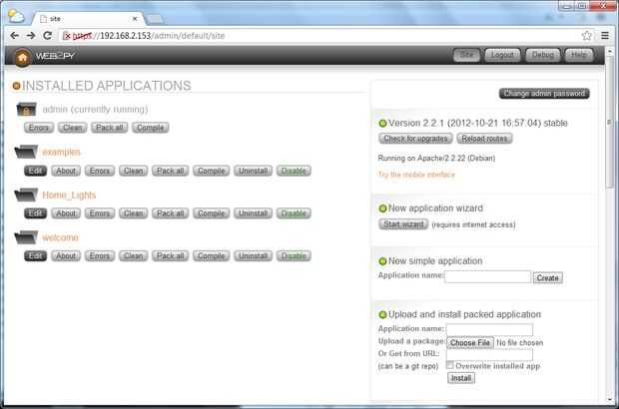Open the Site menu button
Image resolution: width=619 pixels, height=409 pixels.
tap(466, 55)
